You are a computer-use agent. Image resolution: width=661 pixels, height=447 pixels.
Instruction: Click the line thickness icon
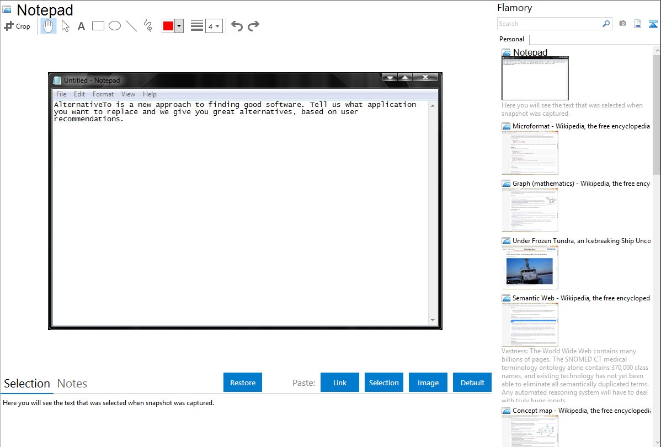point(197,26)
